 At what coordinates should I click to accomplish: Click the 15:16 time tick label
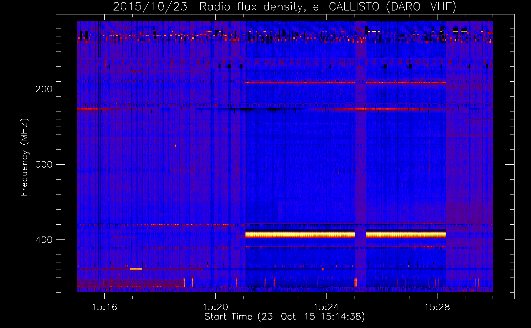coord(104,307)
